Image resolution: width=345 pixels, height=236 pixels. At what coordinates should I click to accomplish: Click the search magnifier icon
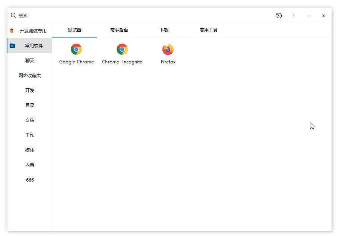pos(13,15)
